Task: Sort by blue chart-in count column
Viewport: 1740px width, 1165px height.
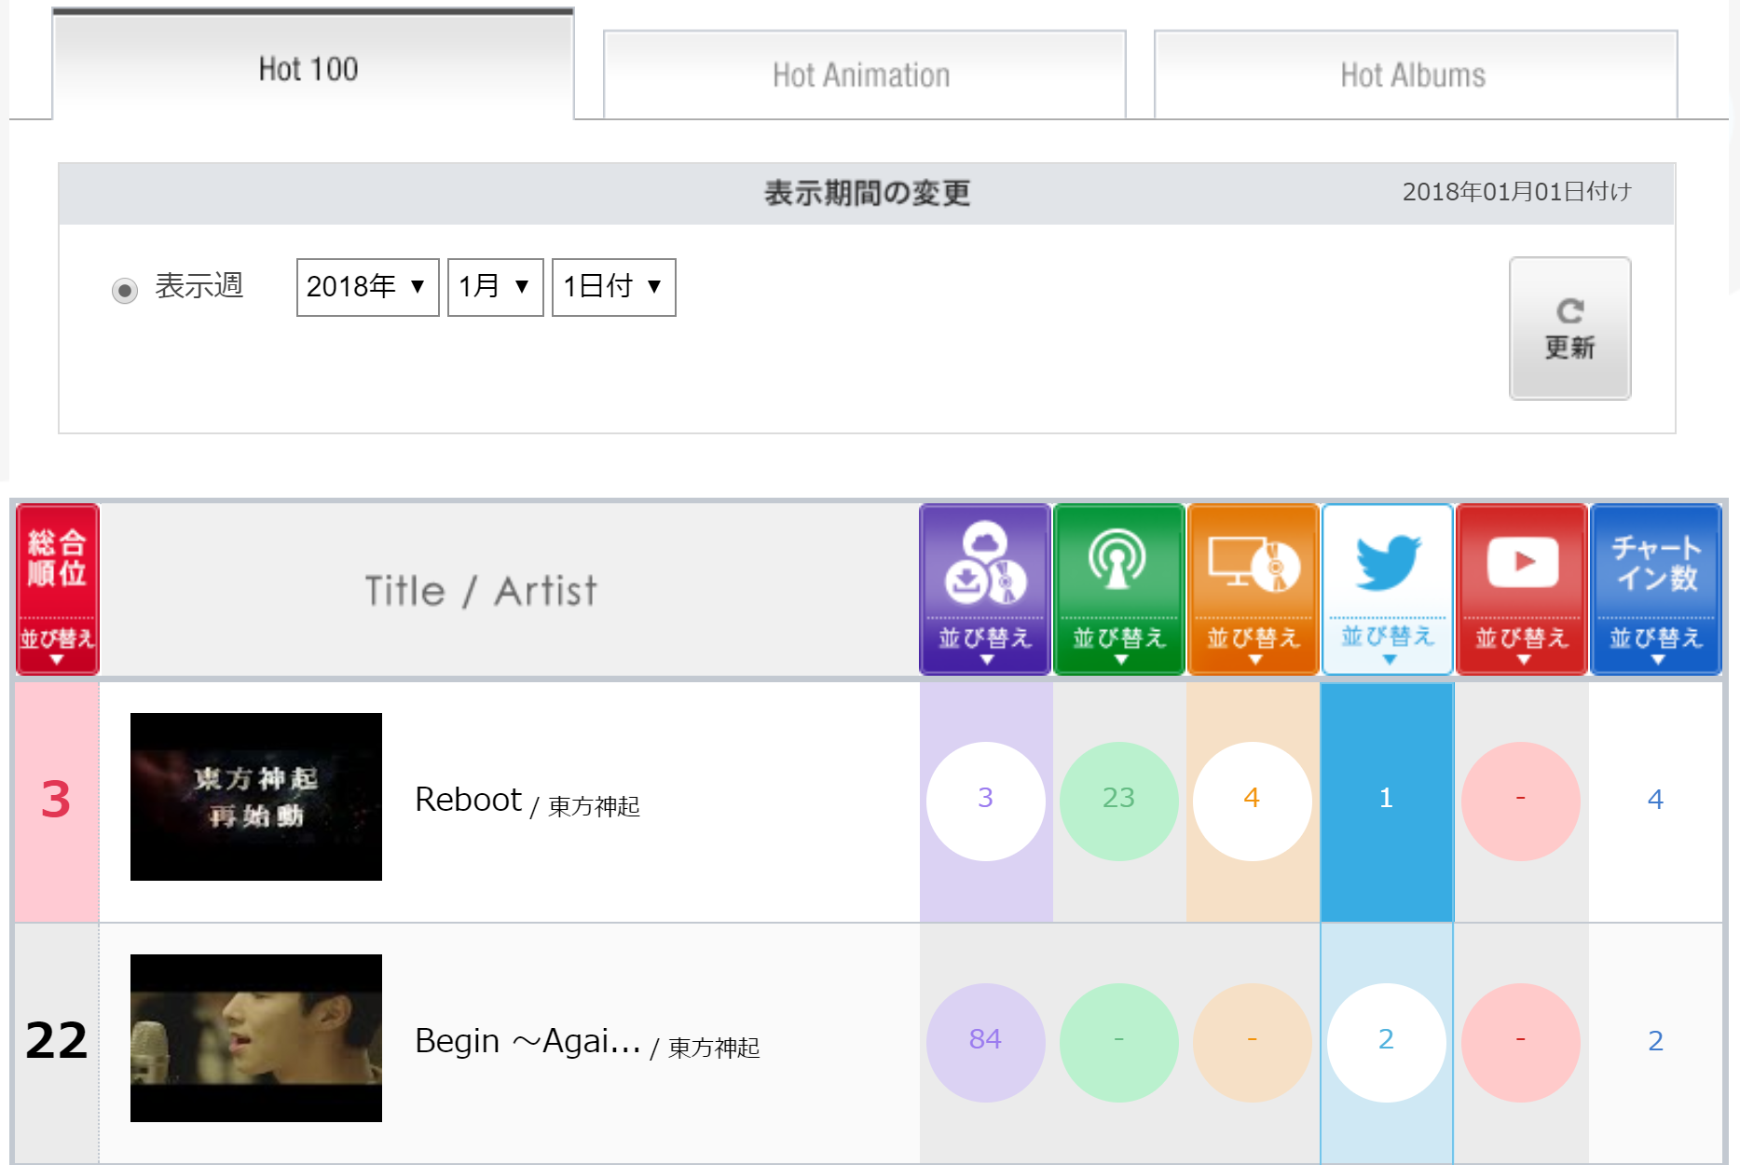Action: [x=1655, y=589]
